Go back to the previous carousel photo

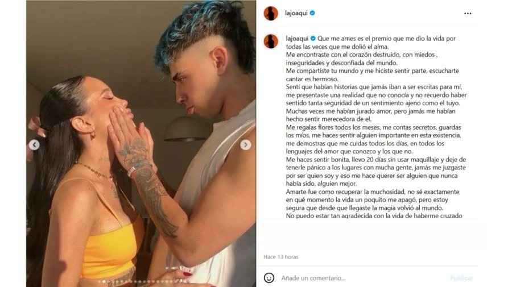pyautogui.click(x=34, y=144)
